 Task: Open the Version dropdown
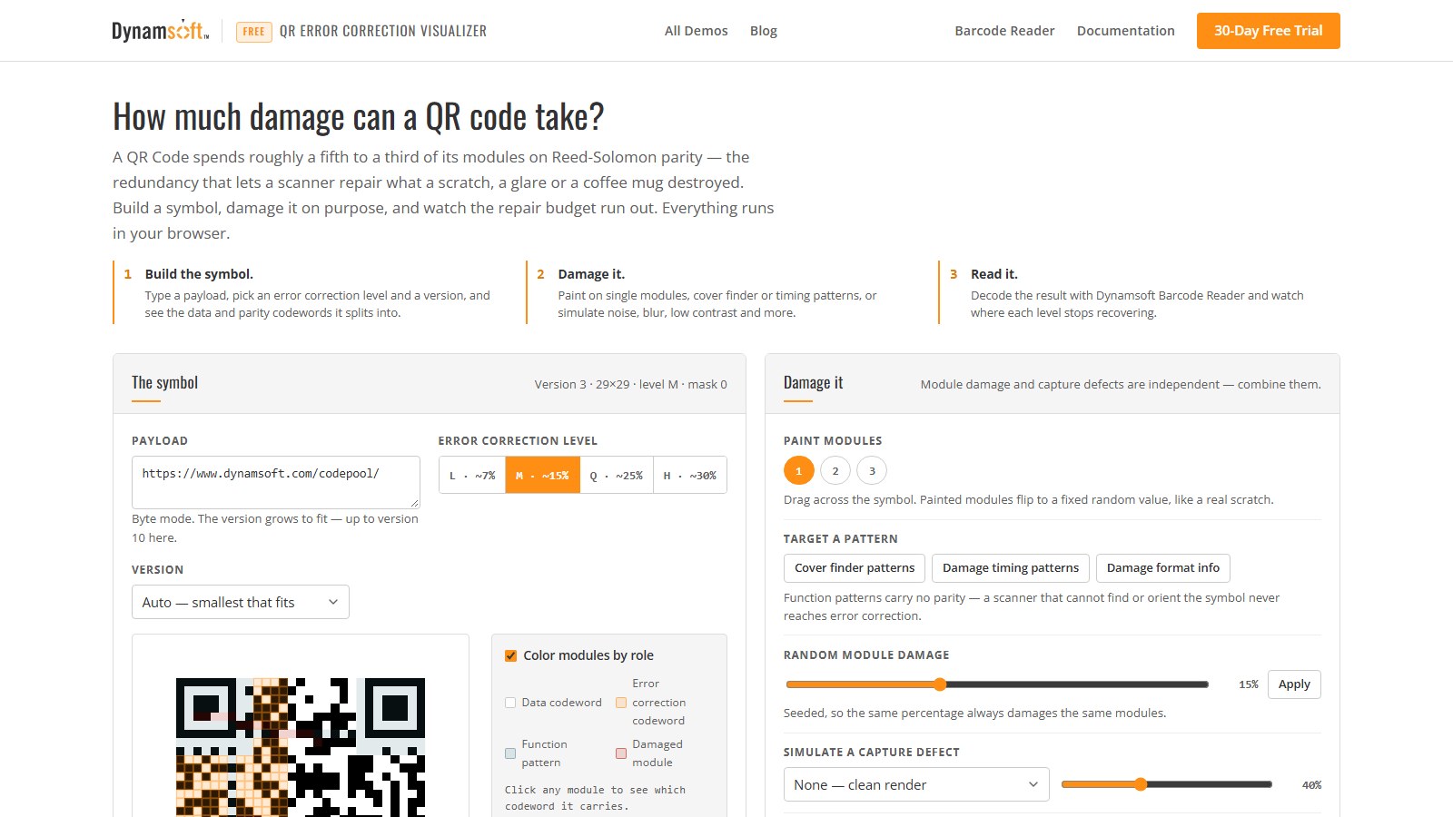pos(241,602)
